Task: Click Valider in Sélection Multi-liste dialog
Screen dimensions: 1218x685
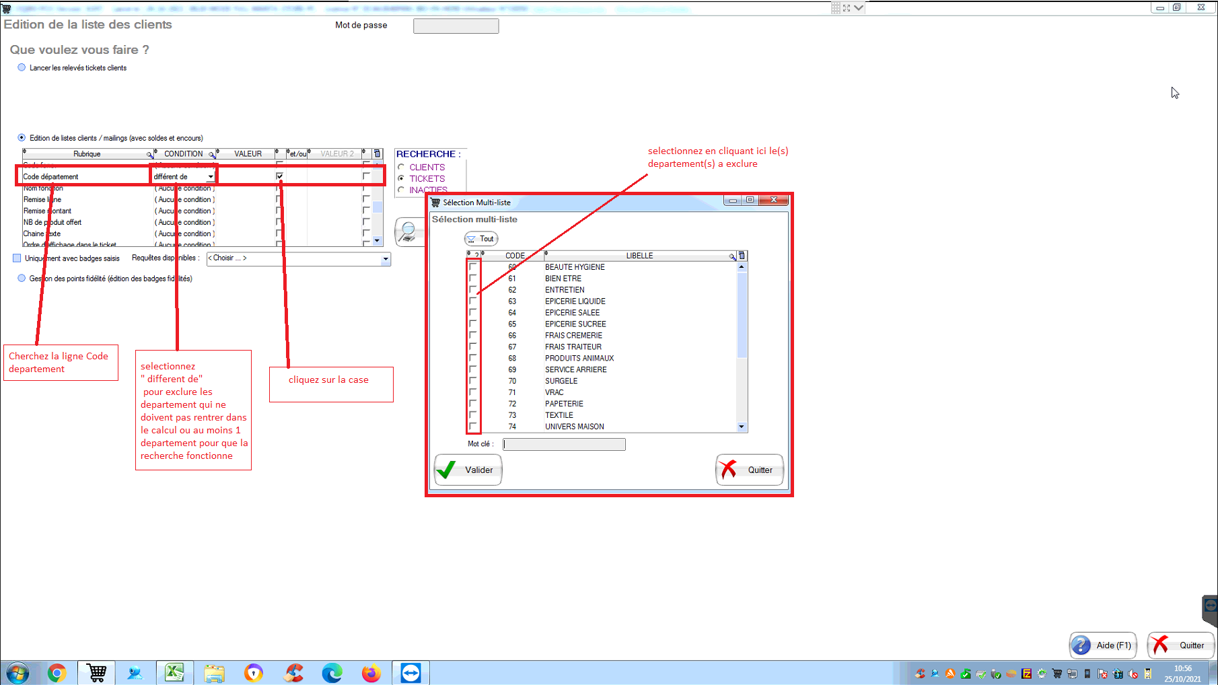Action: click(x=468, y=470)
